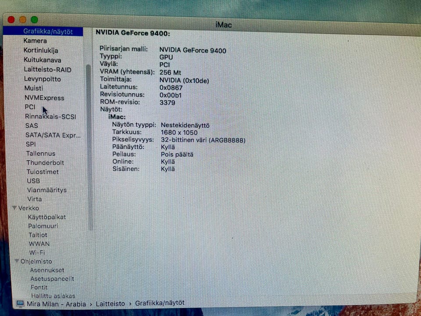Screen dimensions: 421x316
Task: Select Hallittu asiakas entry
Action: [53, 296]
